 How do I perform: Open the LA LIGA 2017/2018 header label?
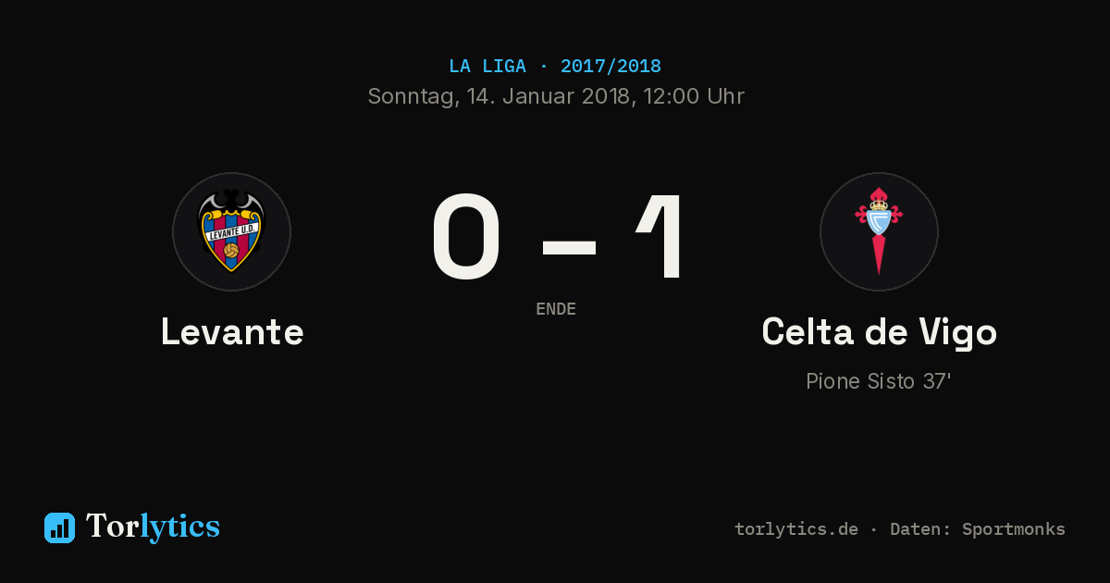coord(555,67)
